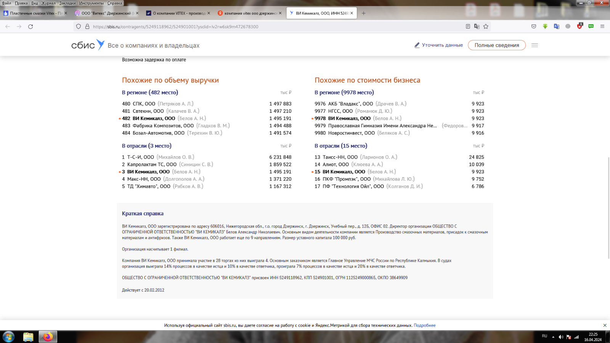This screenshot has width=610, height=343.
Task: Open 'Светекнн, ООО' company row
Action: [x=207, y=111]
